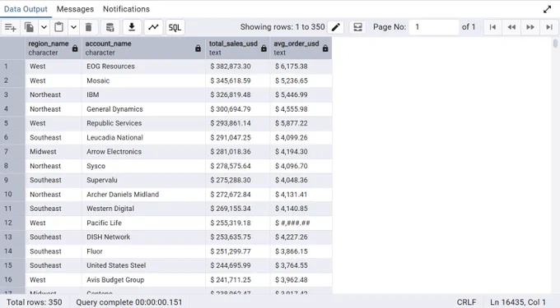Click the Download results icon
The image size is (560, 308).
click(132, 27)
